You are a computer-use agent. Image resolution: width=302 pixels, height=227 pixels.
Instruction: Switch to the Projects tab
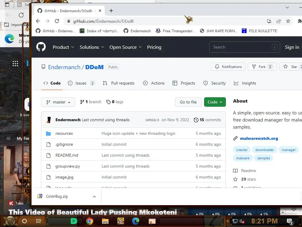[184, 83]
